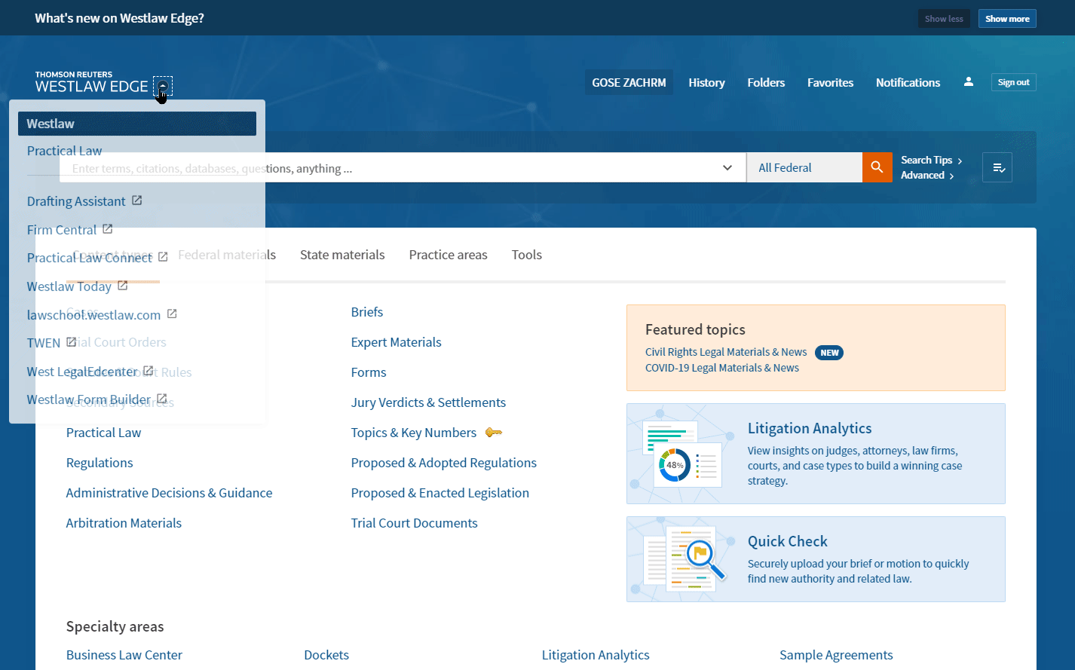
Task: Click external link icon beside Firm Central
Action: pyautogui.click(x=107, y=229)
